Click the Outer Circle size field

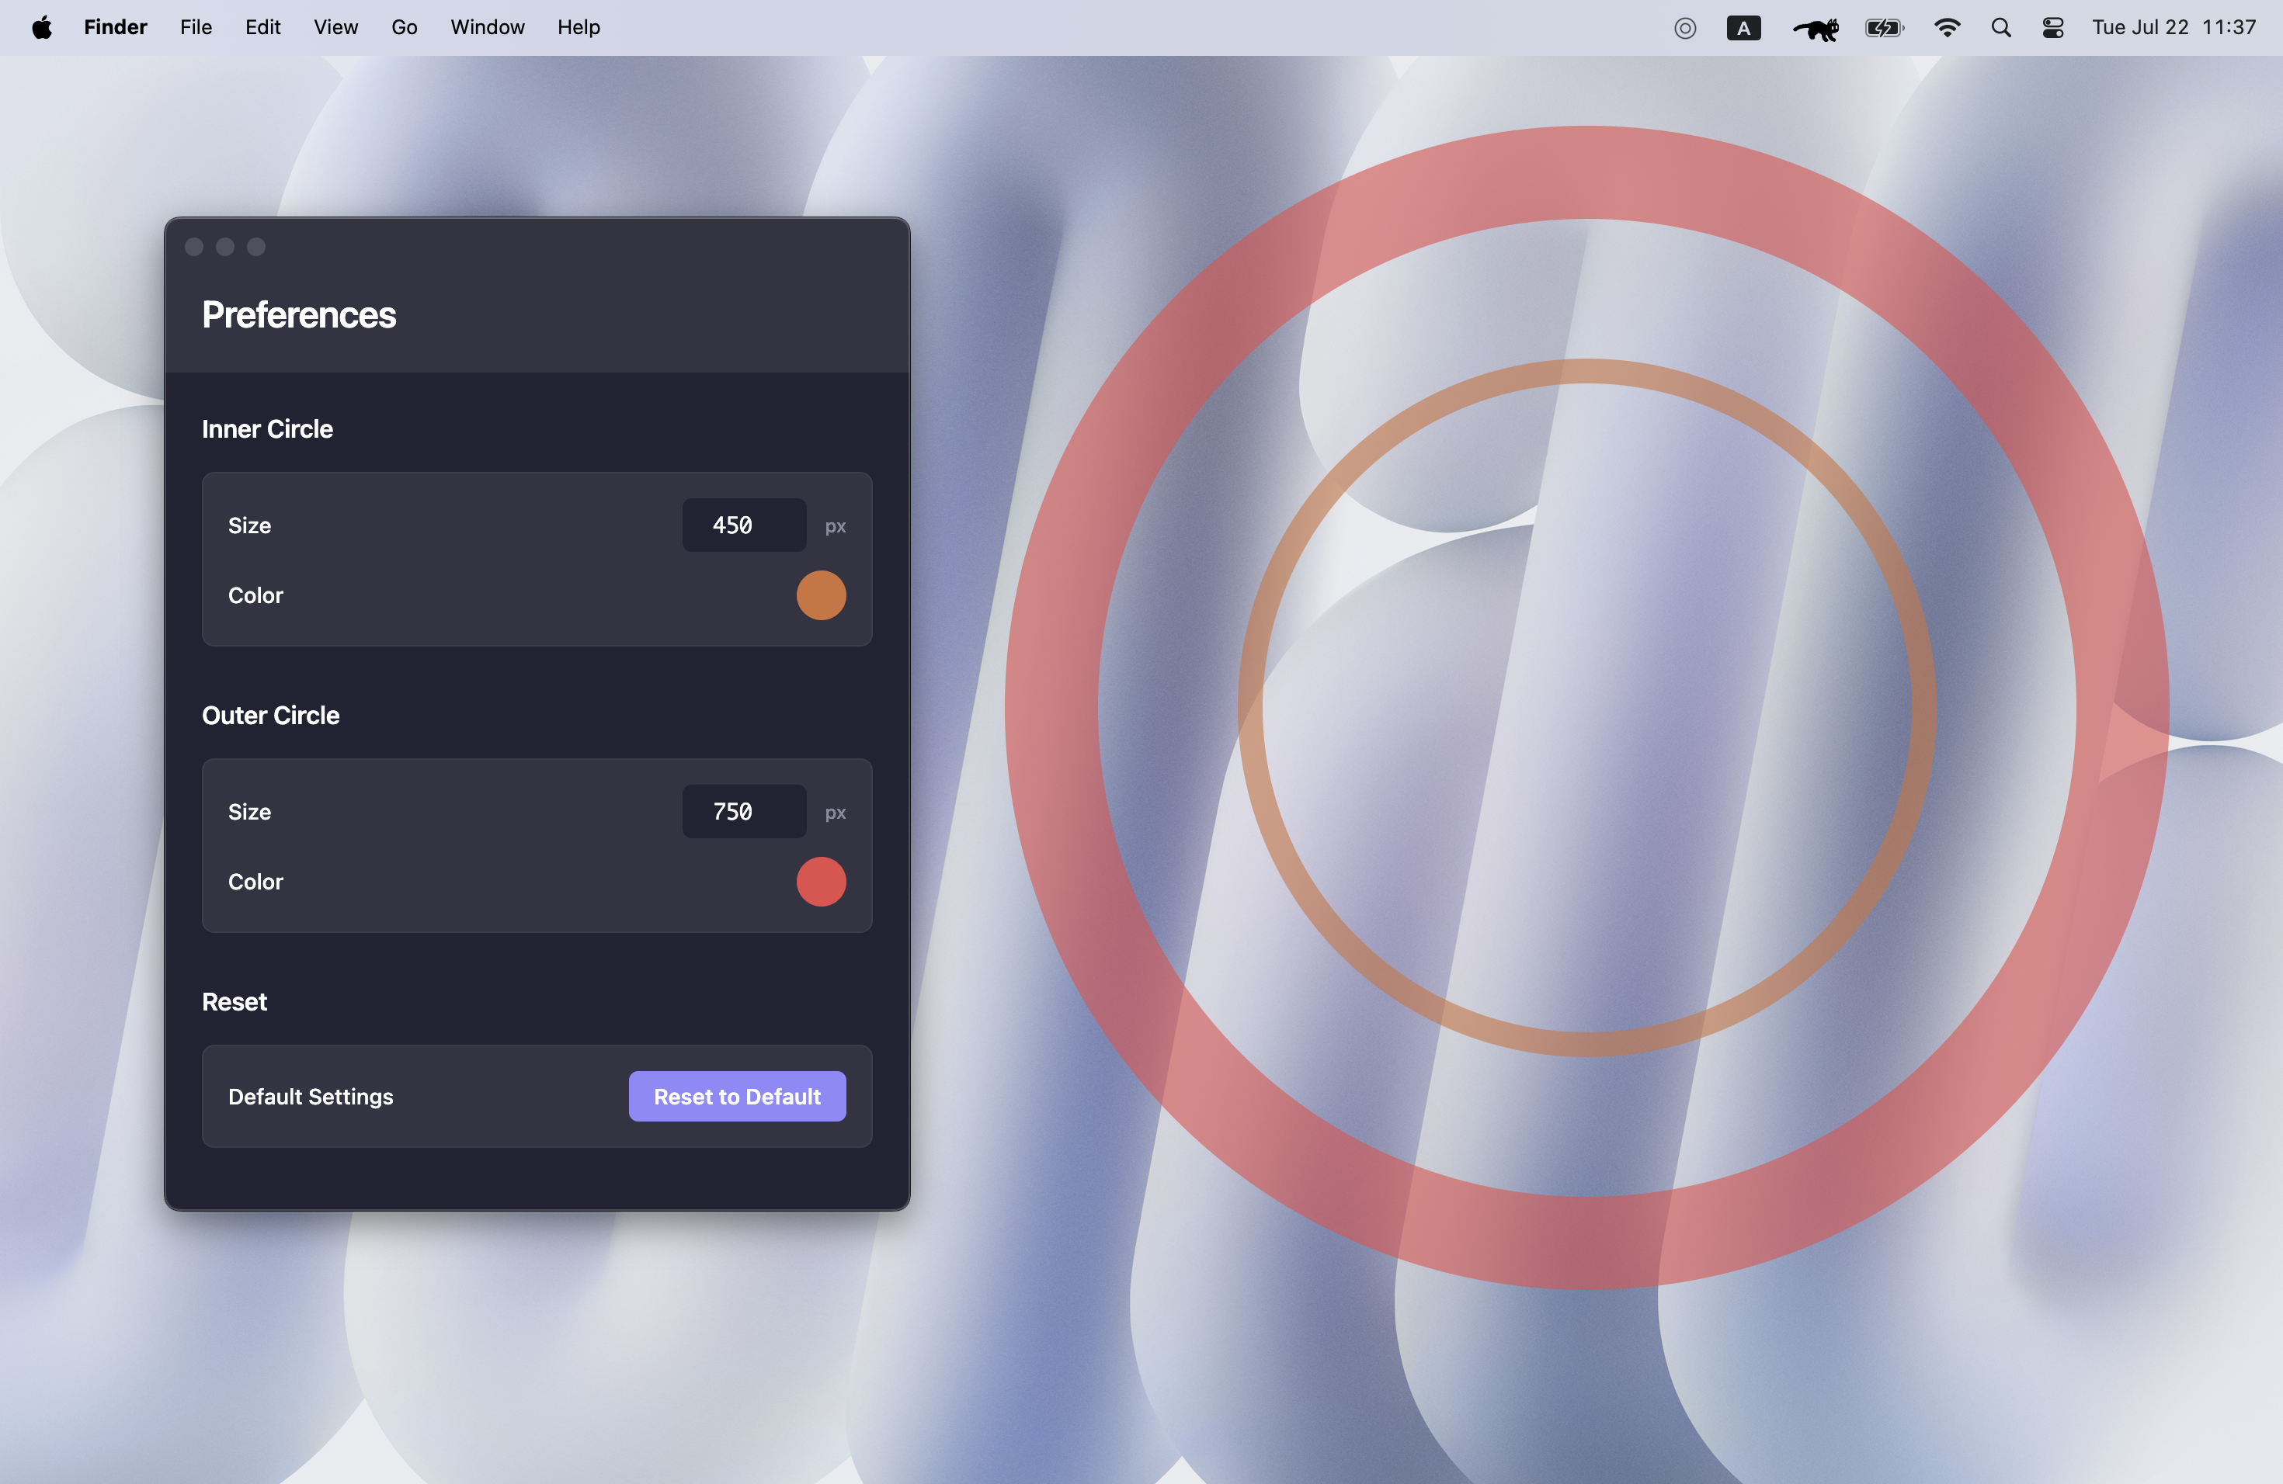coord(745,812)
